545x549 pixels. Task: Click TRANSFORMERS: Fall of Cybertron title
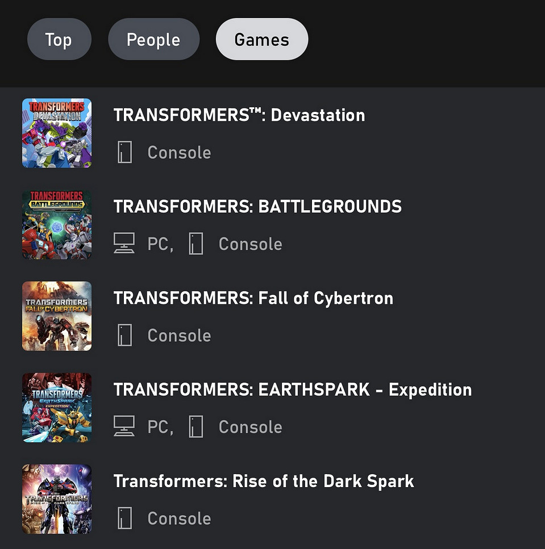[x=253, y=298]
